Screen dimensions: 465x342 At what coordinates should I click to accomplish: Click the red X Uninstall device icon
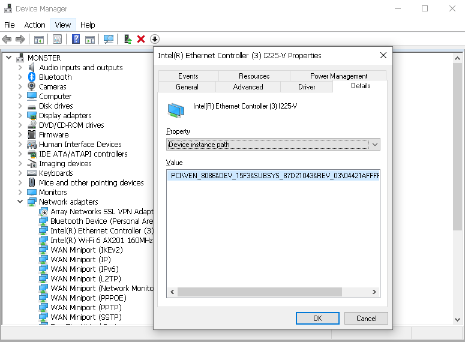141,39
